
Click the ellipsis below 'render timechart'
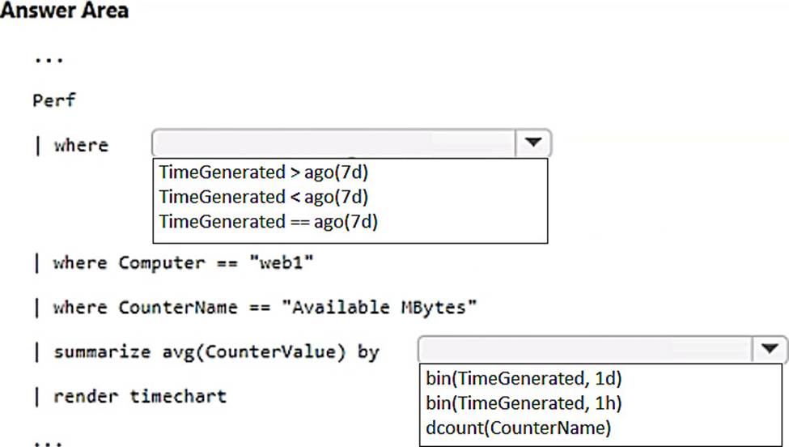click(x=49, y=441)
